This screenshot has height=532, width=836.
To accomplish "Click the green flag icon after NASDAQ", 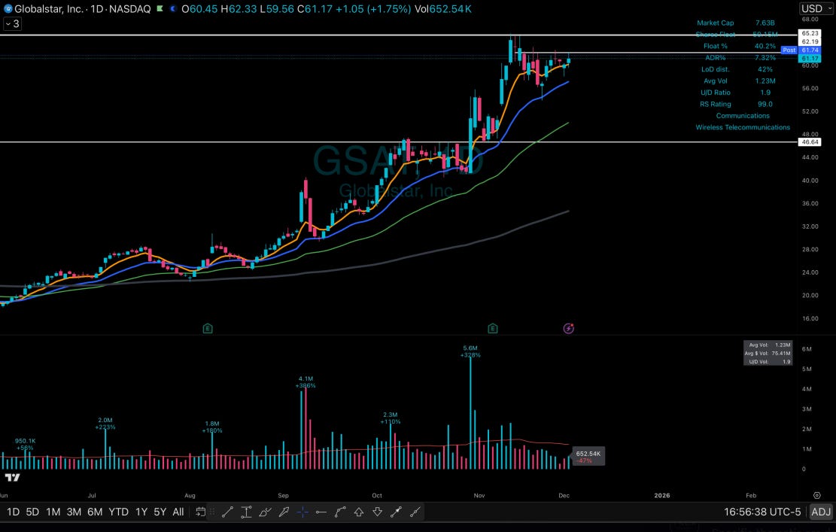I will point(160,8).
